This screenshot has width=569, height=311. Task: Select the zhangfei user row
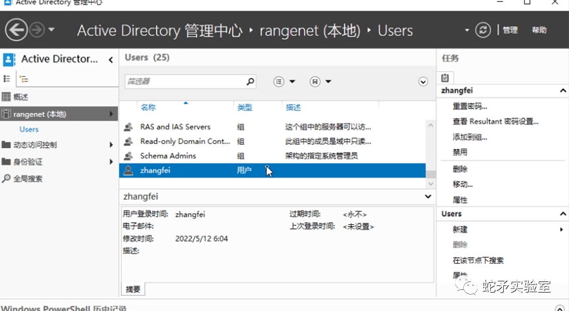(272, 170)
